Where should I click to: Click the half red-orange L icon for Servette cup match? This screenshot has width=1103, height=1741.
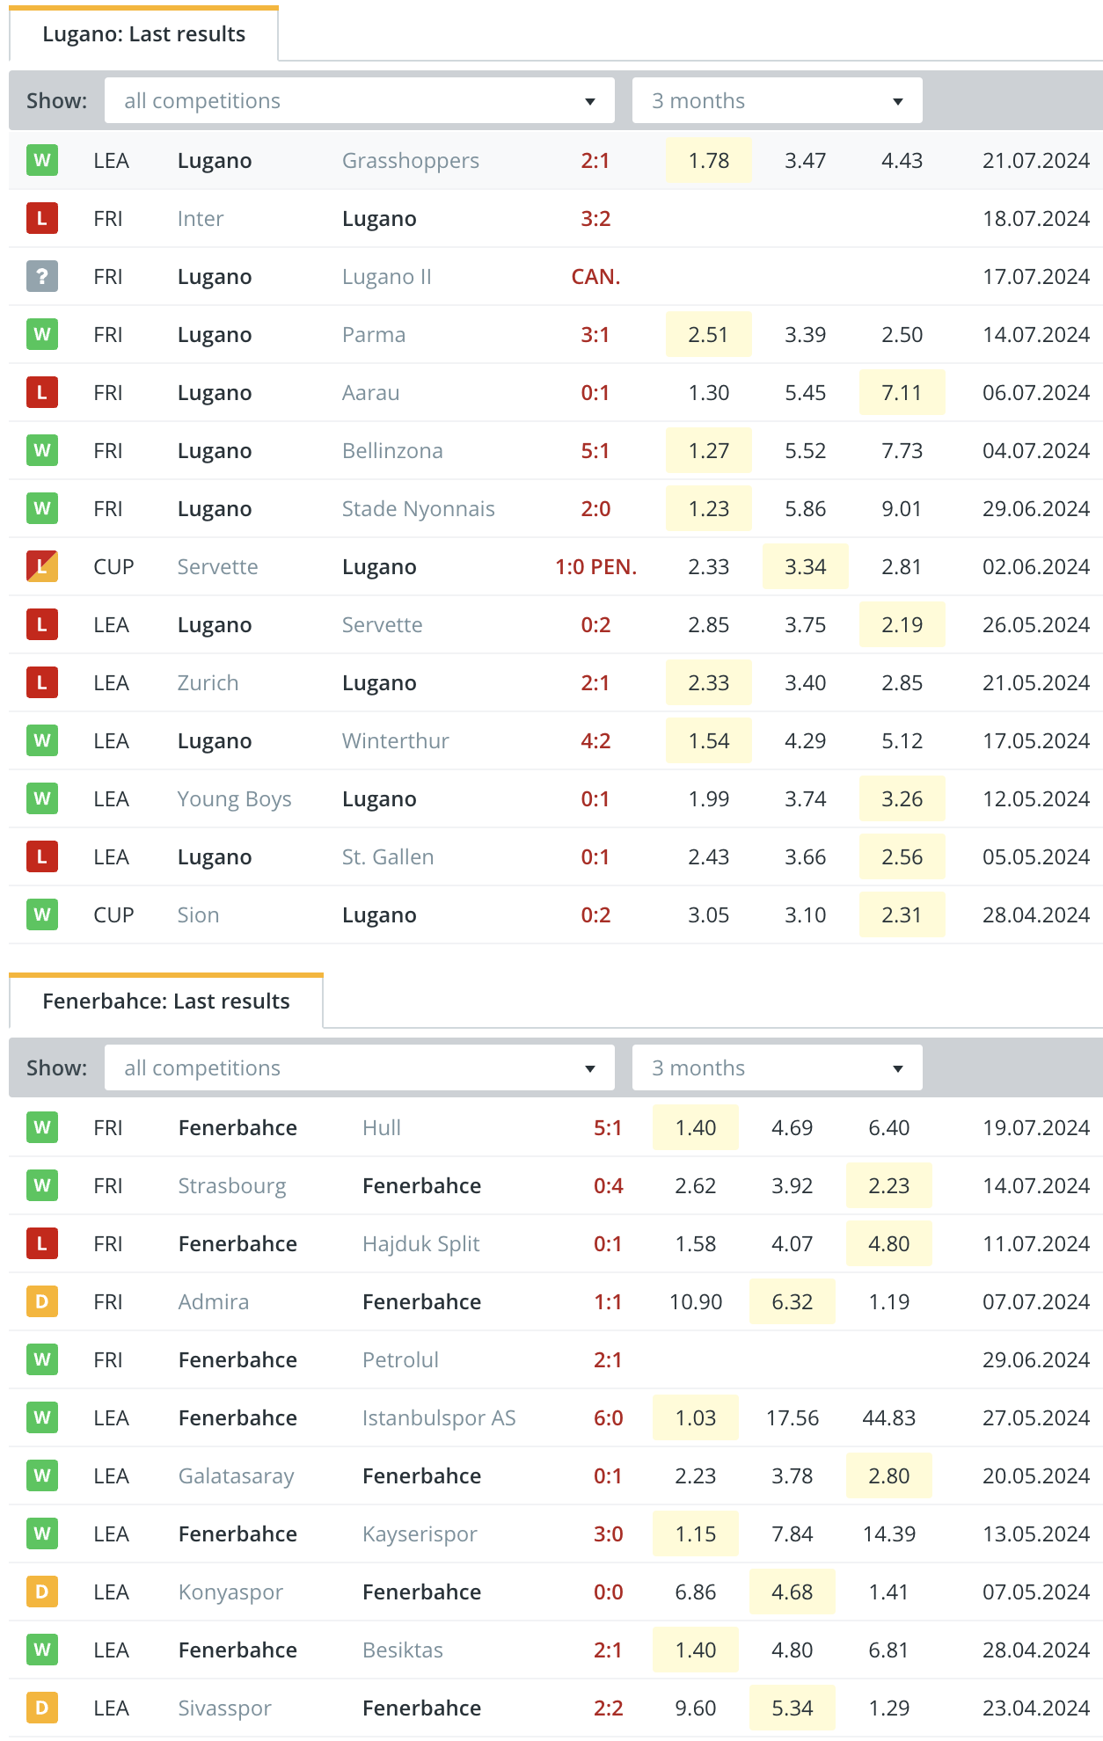pyautogui.click(x=42, y=566)
